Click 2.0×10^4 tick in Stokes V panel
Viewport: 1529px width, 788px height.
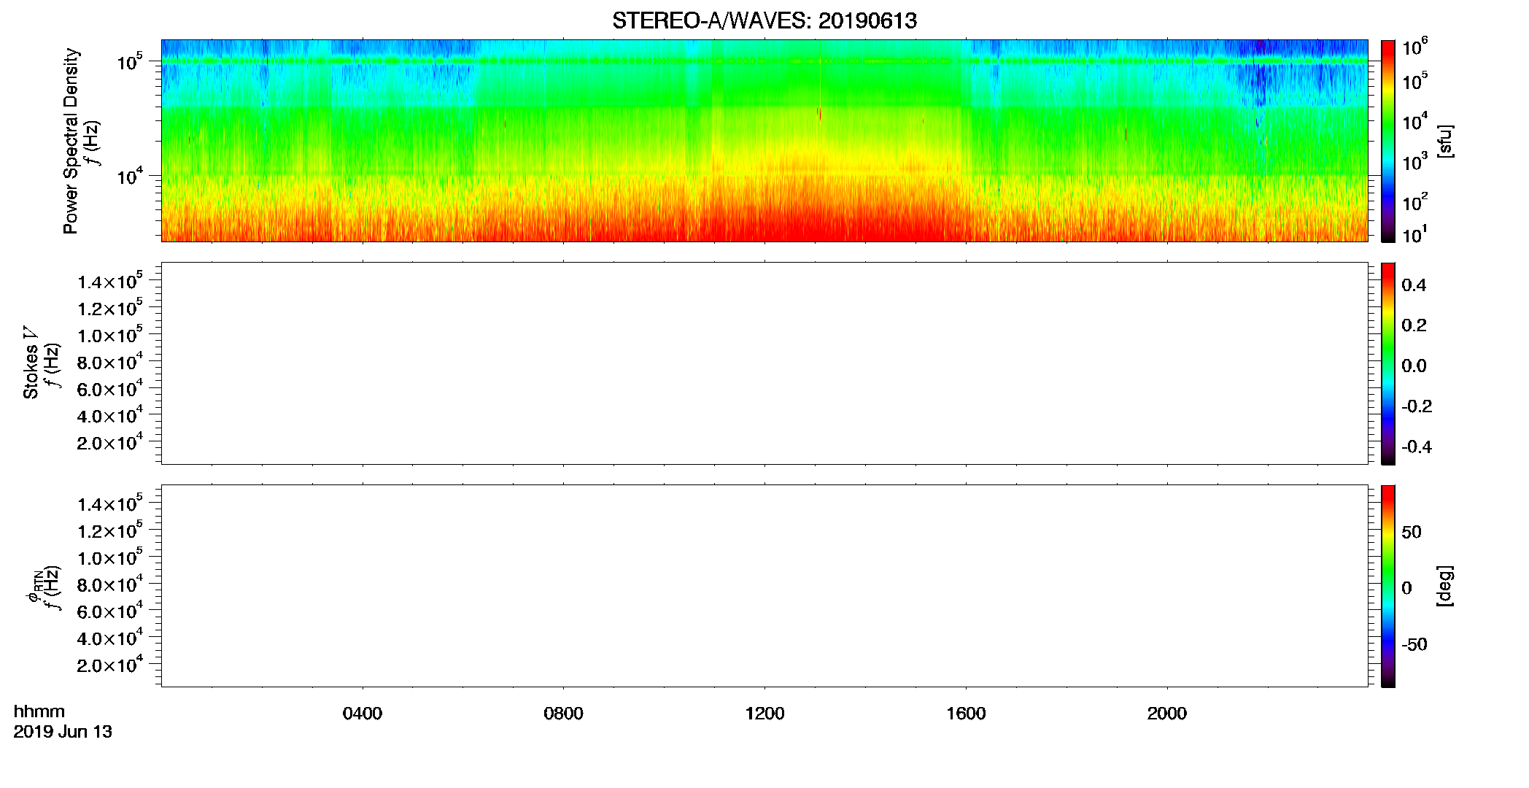(110, 442)
